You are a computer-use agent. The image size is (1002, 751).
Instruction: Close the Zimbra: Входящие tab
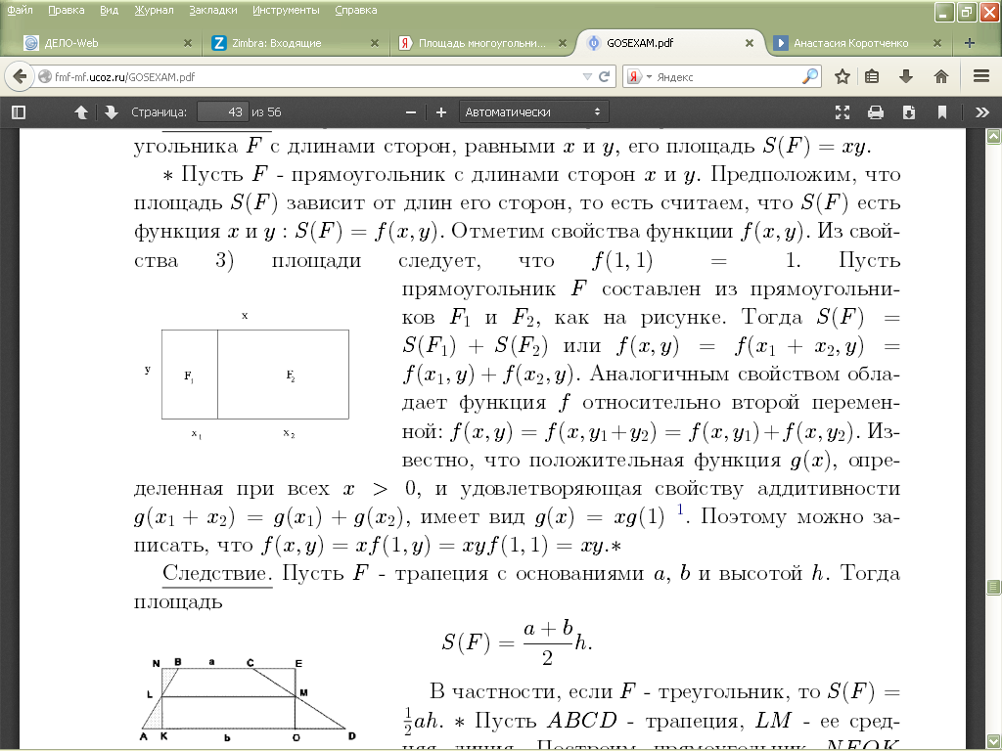point(375,43)
